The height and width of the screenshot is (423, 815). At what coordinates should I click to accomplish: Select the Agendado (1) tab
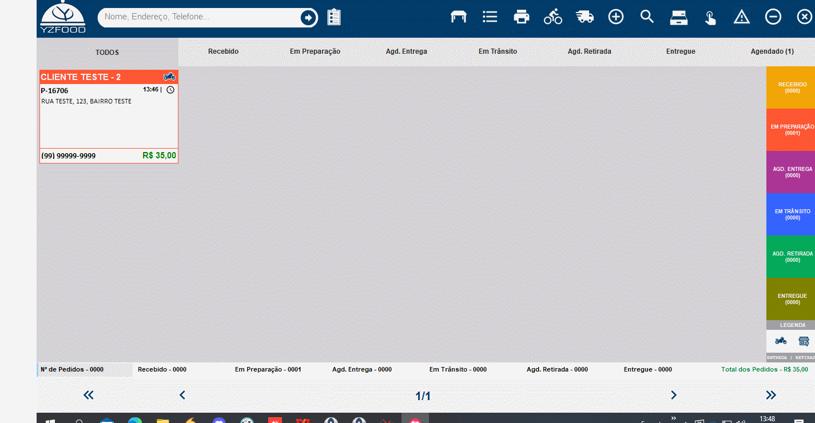[x=772, y=51]
